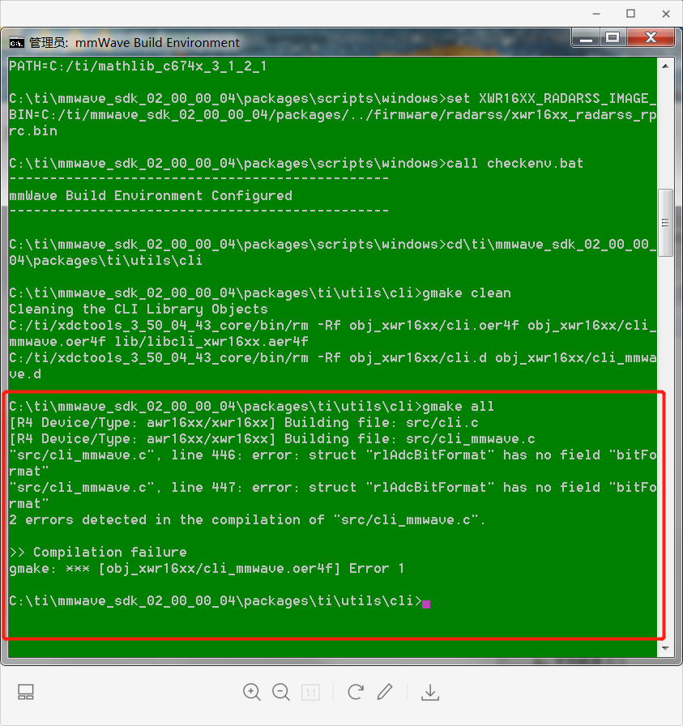Edit the image with the pencil icon
Image resolution: width=683 pixels, height=726 pixels.
tap(385, 692)
